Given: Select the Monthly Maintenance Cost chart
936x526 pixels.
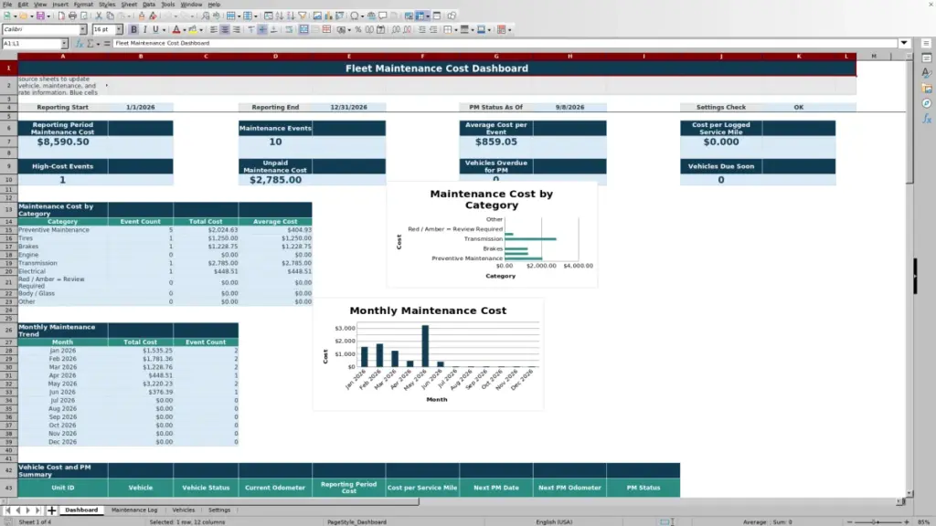Looking at the screenshot, I should point(428,355).
